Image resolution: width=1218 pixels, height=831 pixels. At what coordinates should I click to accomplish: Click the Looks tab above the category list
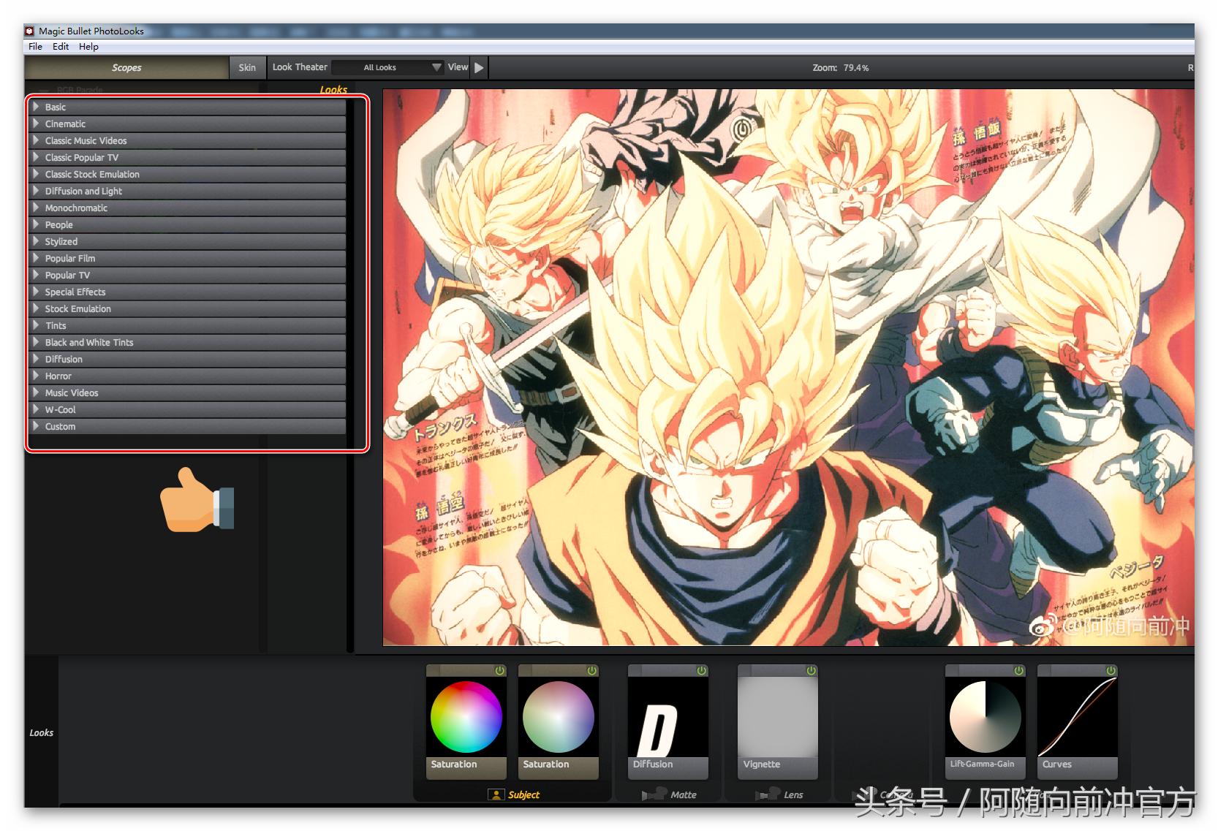(333, 89)
